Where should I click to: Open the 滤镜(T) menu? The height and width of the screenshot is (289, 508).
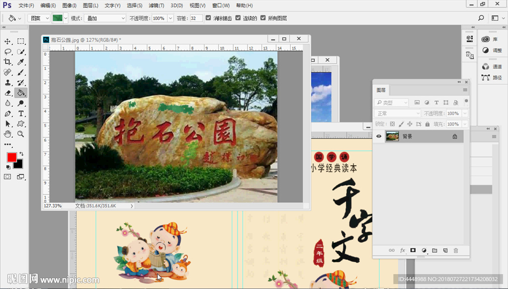tap(156, 5)
